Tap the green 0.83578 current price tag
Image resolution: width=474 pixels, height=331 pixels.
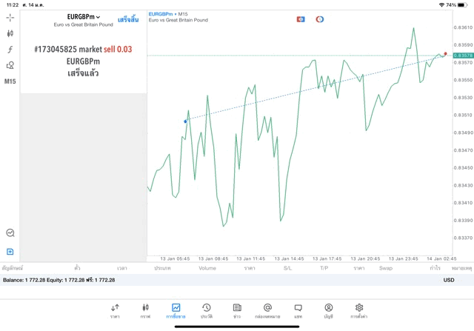tap(463, 56)
